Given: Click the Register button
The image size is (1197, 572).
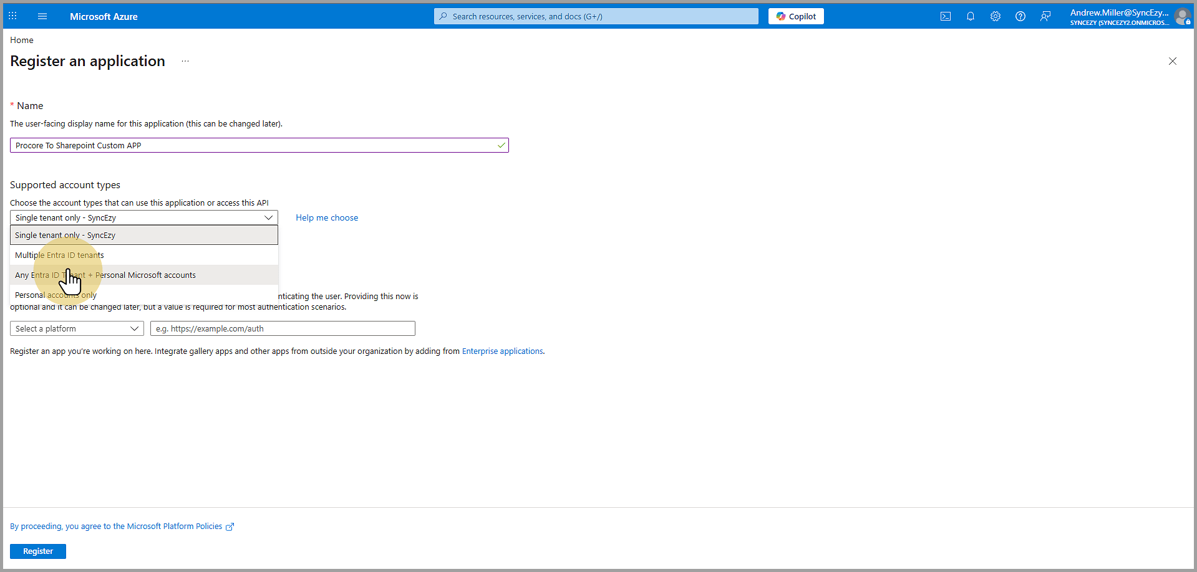Looking at the screenshot, I should [38, 551].
